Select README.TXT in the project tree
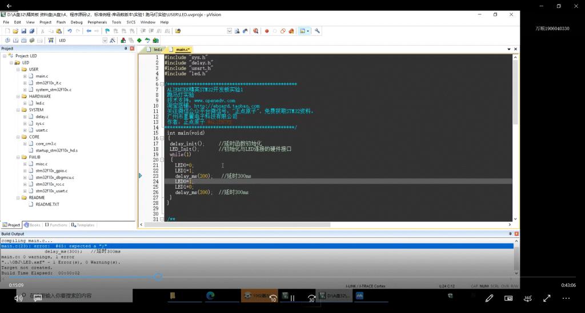 pos(47,204)
